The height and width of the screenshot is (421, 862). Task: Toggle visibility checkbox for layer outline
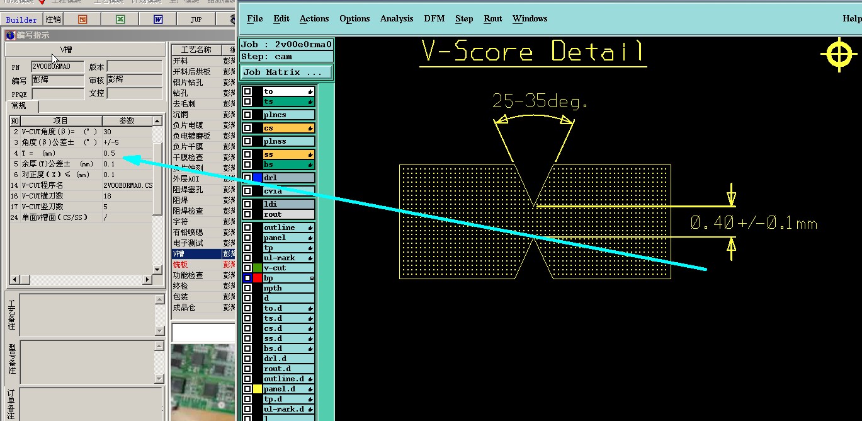click(x=247, y=228)
